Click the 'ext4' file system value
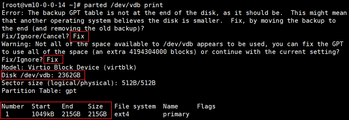Screen dimensions: 349x120 122,114
